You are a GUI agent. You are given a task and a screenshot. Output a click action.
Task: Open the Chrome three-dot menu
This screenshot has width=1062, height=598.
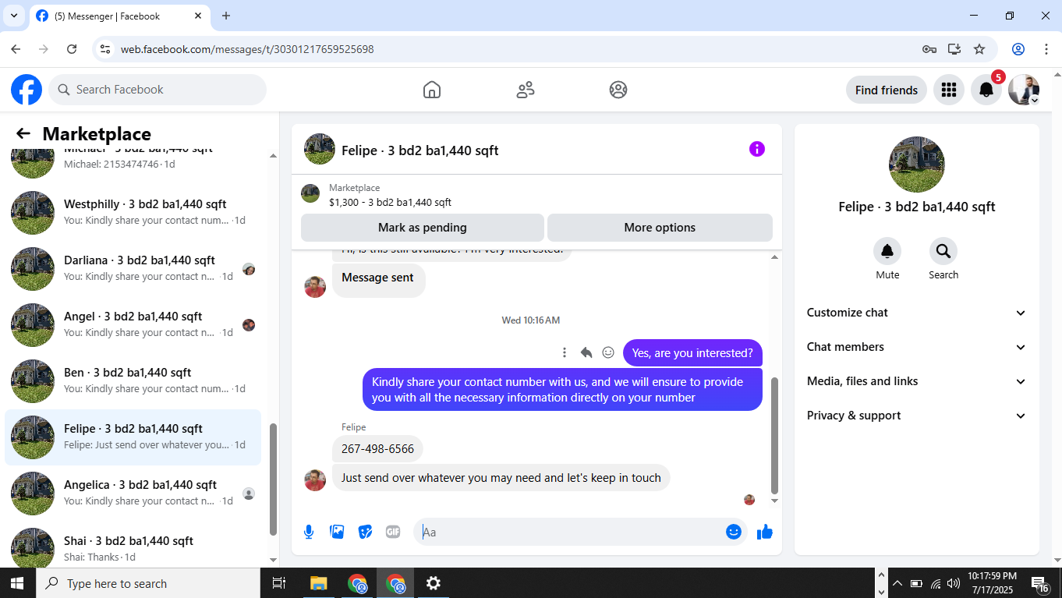[1046, 49]
